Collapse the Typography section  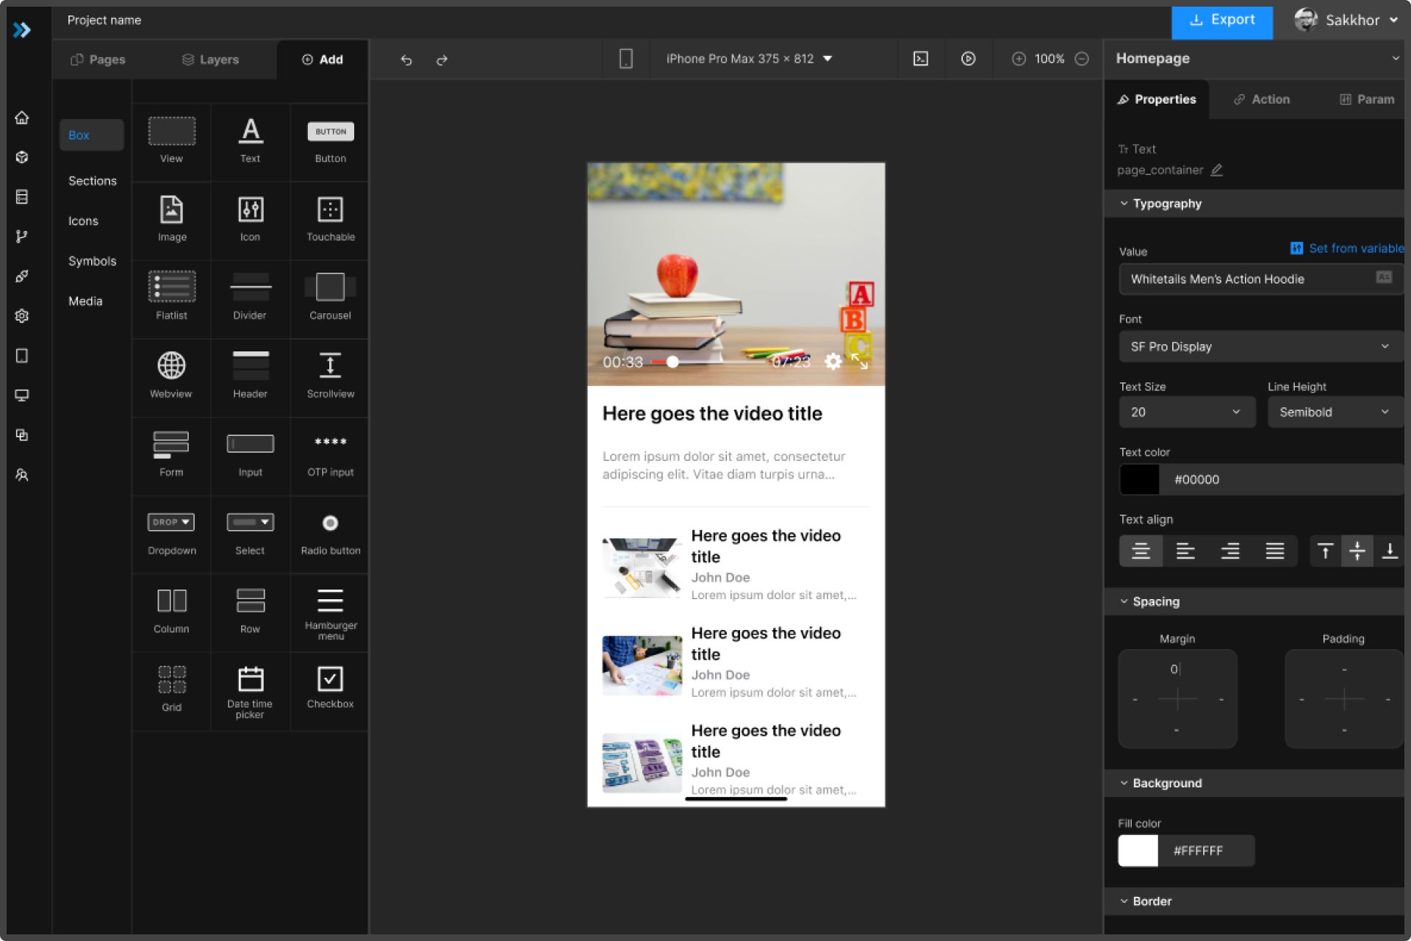pyautogui.click(x=1124, y=204)
